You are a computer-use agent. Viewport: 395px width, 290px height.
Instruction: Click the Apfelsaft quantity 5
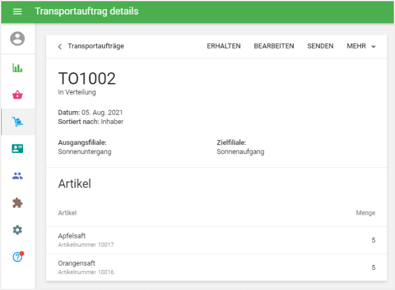tap(373, 240)
